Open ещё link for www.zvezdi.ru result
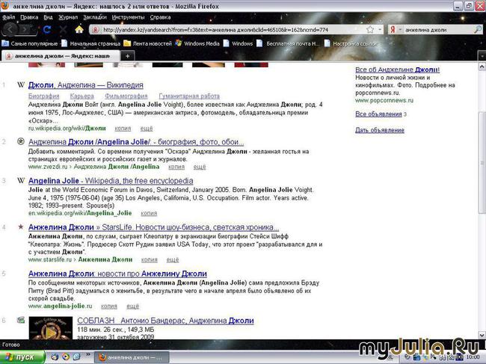Viewport: 486px width, 364px height. (200, 167)
